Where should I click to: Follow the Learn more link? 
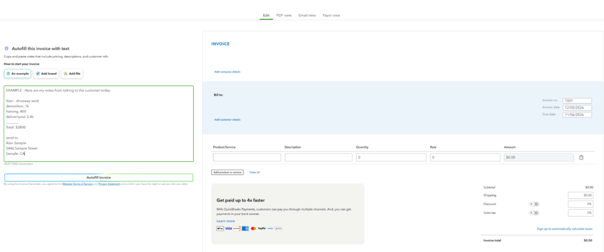(x=226, y=221)
